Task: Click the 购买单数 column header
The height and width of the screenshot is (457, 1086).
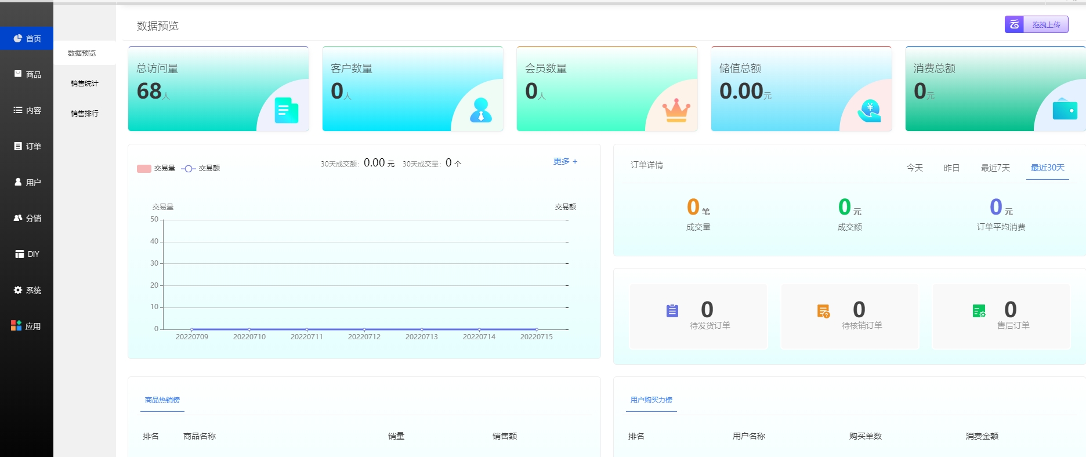Action: click(866, 436)
